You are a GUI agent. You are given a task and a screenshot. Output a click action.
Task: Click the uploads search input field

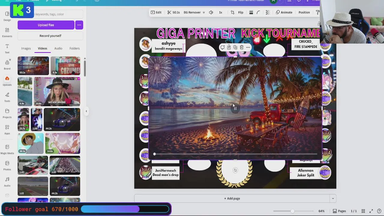[50, 14]
